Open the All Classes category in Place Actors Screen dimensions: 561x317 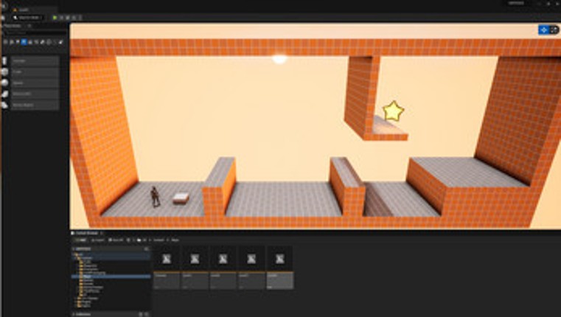(x=61, y=42)
